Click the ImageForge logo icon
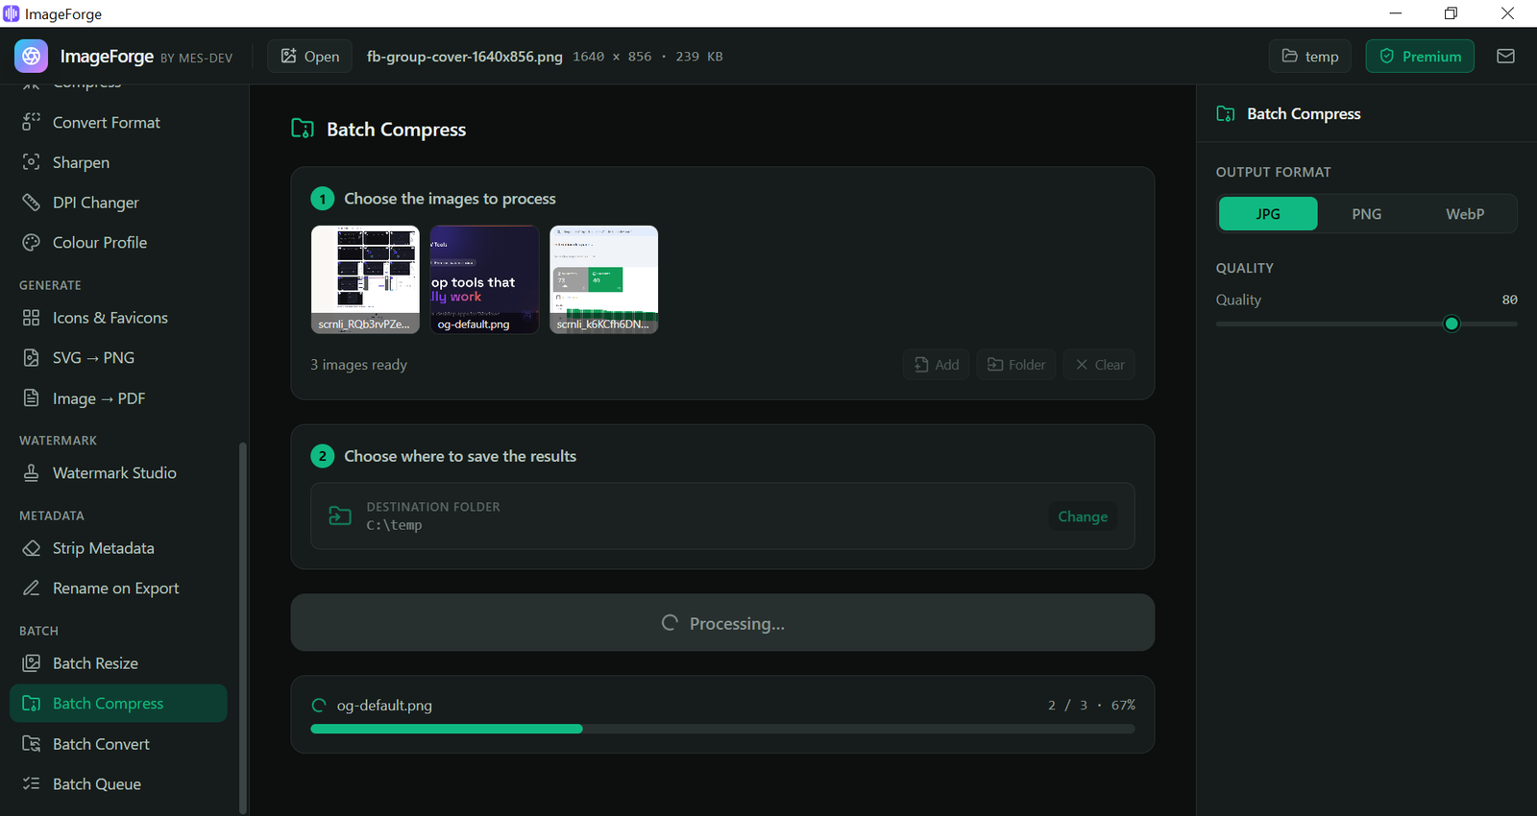The height and width of the screenshot is (816, 1537). (x=31, y=57)
